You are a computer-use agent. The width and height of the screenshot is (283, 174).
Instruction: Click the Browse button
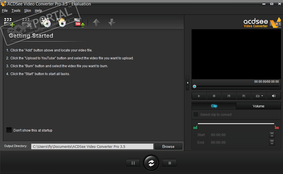[169, 146]
